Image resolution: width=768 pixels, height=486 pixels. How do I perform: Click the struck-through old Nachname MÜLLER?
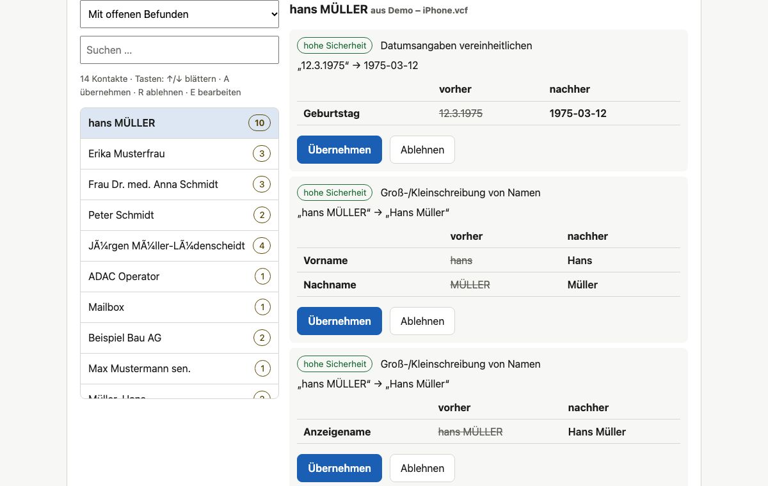pyautogui.click(x=470, y=285)
